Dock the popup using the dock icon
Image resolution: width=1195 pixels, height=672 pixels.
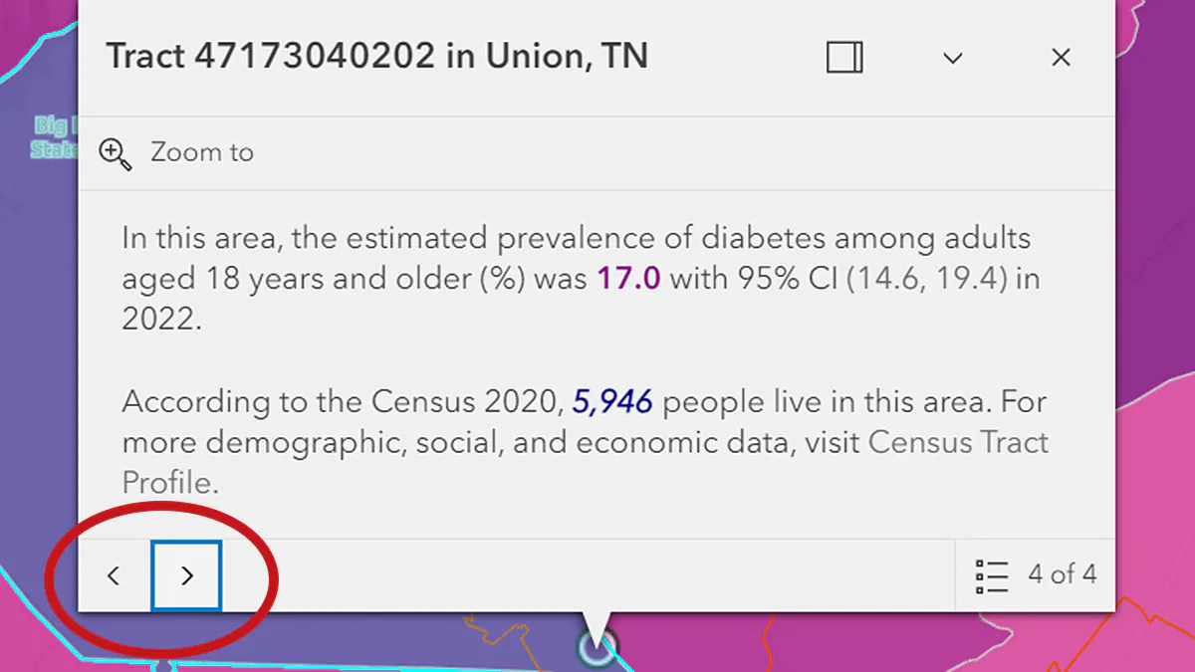click(844, 58)
